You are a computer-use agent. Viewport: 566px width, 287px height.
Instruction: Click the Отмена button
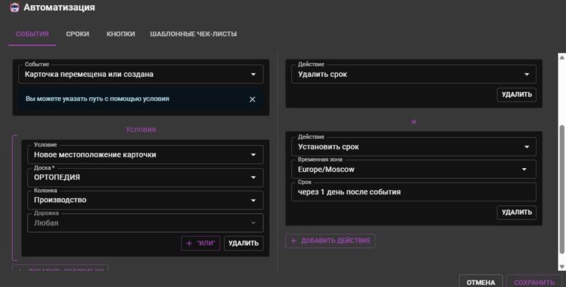tap(481, 282)
